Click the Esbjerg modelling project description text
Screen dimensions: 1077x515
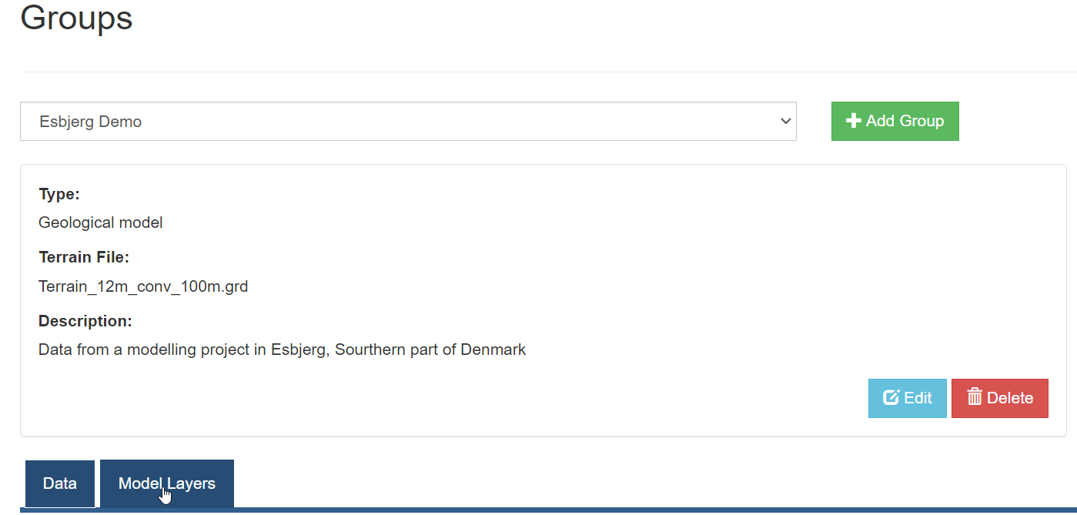pos(283,349)
